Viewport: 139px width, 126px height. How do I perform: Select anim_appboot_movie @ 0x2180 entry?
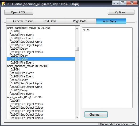click(28, 66)
